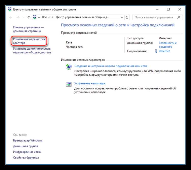Open Создание и настройка нового подключения link

point(111,66)
